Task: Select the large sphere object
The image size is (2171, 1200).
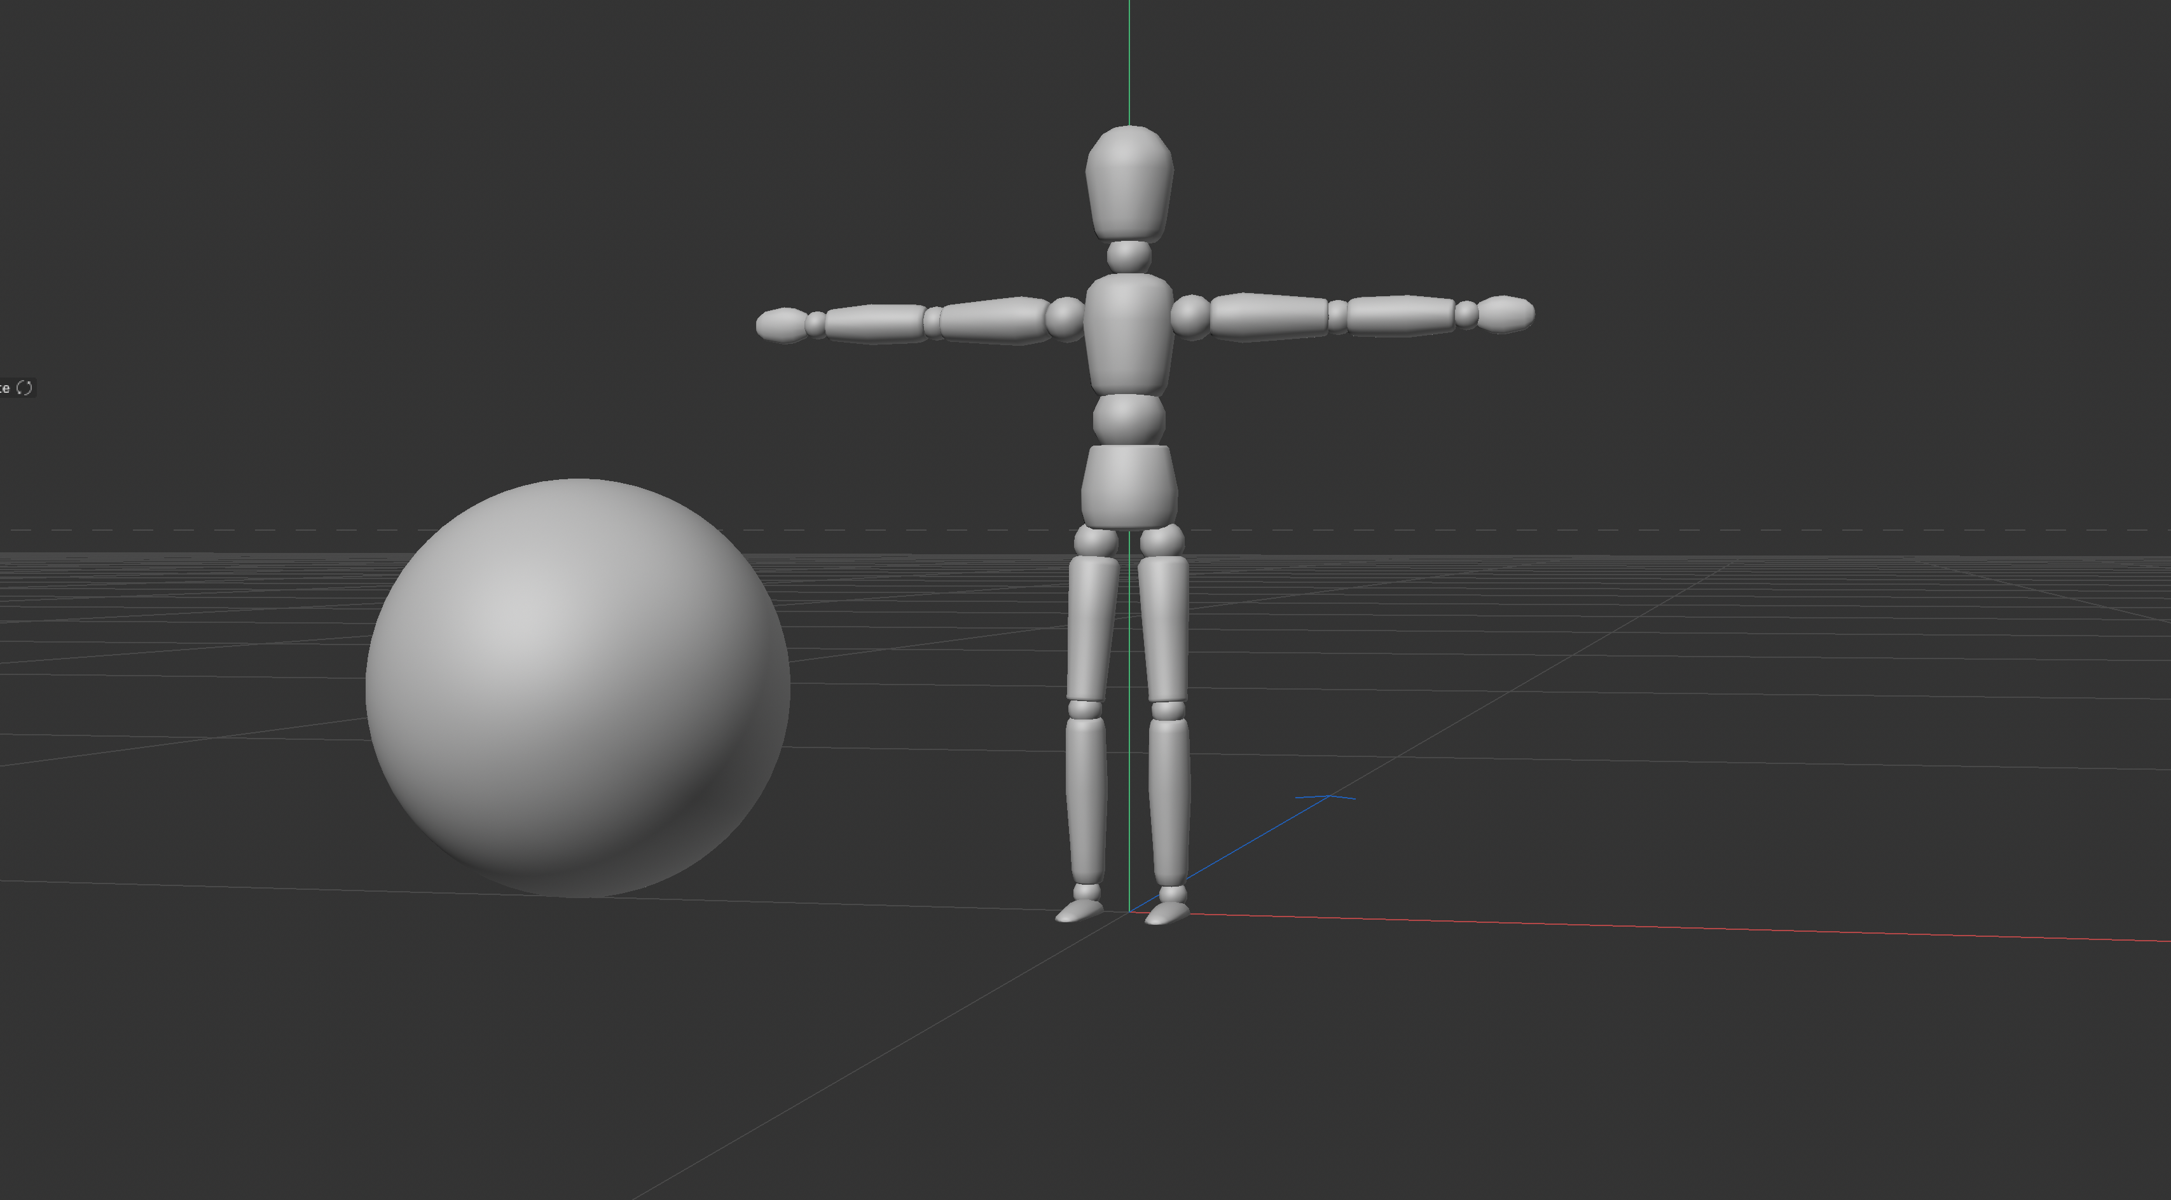Action: tap(577, 688)
